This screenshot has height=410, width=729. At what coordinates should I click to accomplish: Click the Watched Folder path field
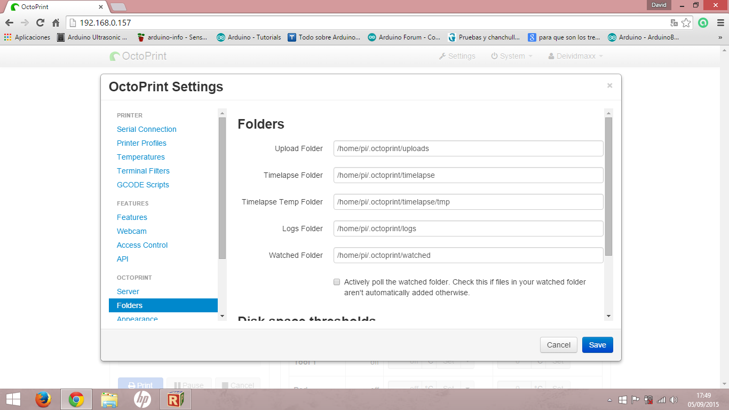pos(469,255)
